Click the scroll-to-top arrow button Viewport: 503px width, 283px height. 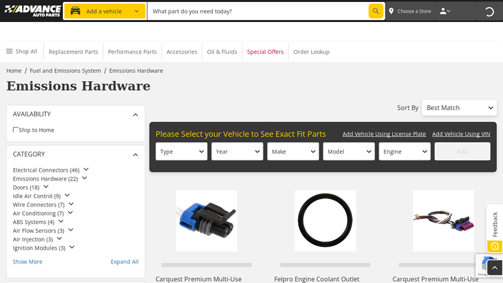click(x=495, y=268)
